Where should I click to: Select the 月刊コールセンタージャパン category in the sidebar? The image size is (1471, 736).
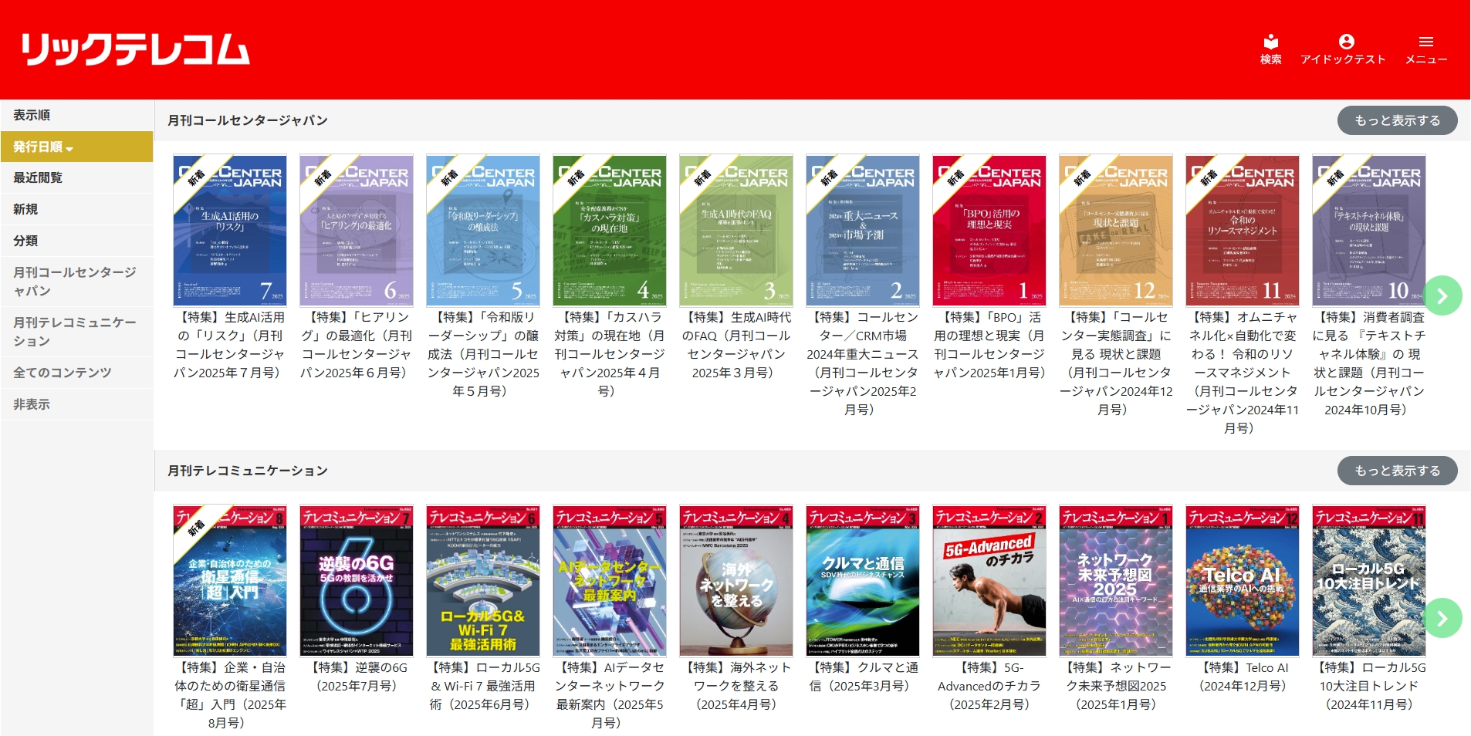[76, 282]
